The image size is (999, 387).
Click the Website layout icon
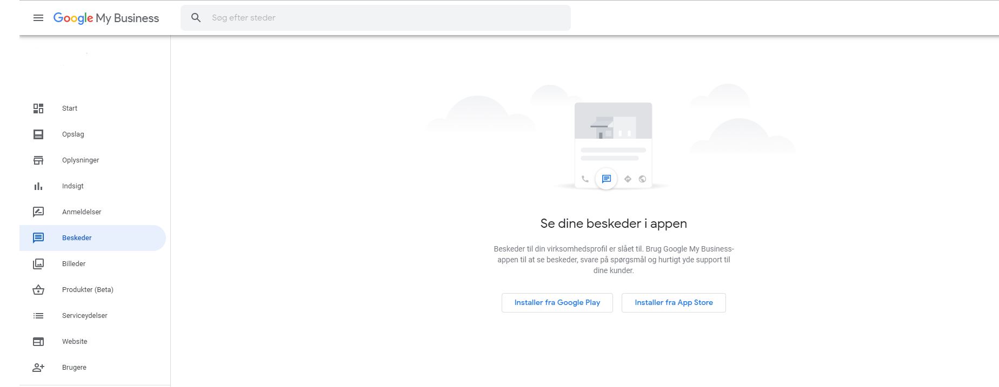coord(38,342)
